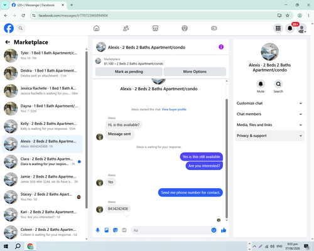The image size is (314, 251).
Task: Open Kelly 2 Beds 2 Baths conversation
Action: [42, 126]
